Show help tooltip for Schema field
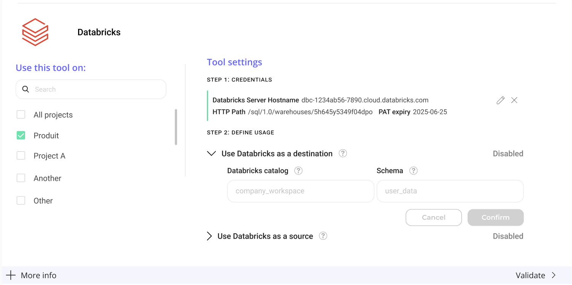 [x=413, y=171]
